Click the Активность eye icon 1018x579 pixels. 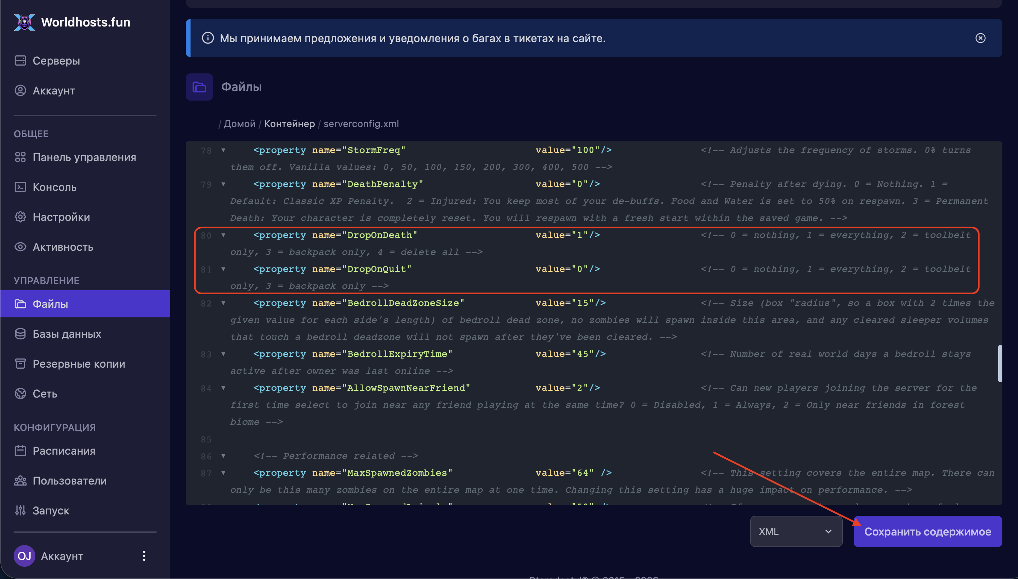click(x=20, y=247)
